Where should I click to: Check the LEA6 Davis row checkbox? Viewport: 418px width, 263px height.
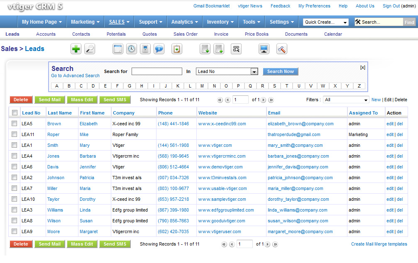[x=15, y=166]
